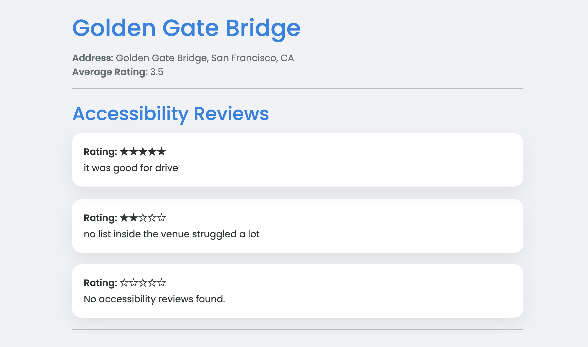This screenshot has height=347, width=588.
Task: Click first star of five-star review
Action: [x=124, y=152]
